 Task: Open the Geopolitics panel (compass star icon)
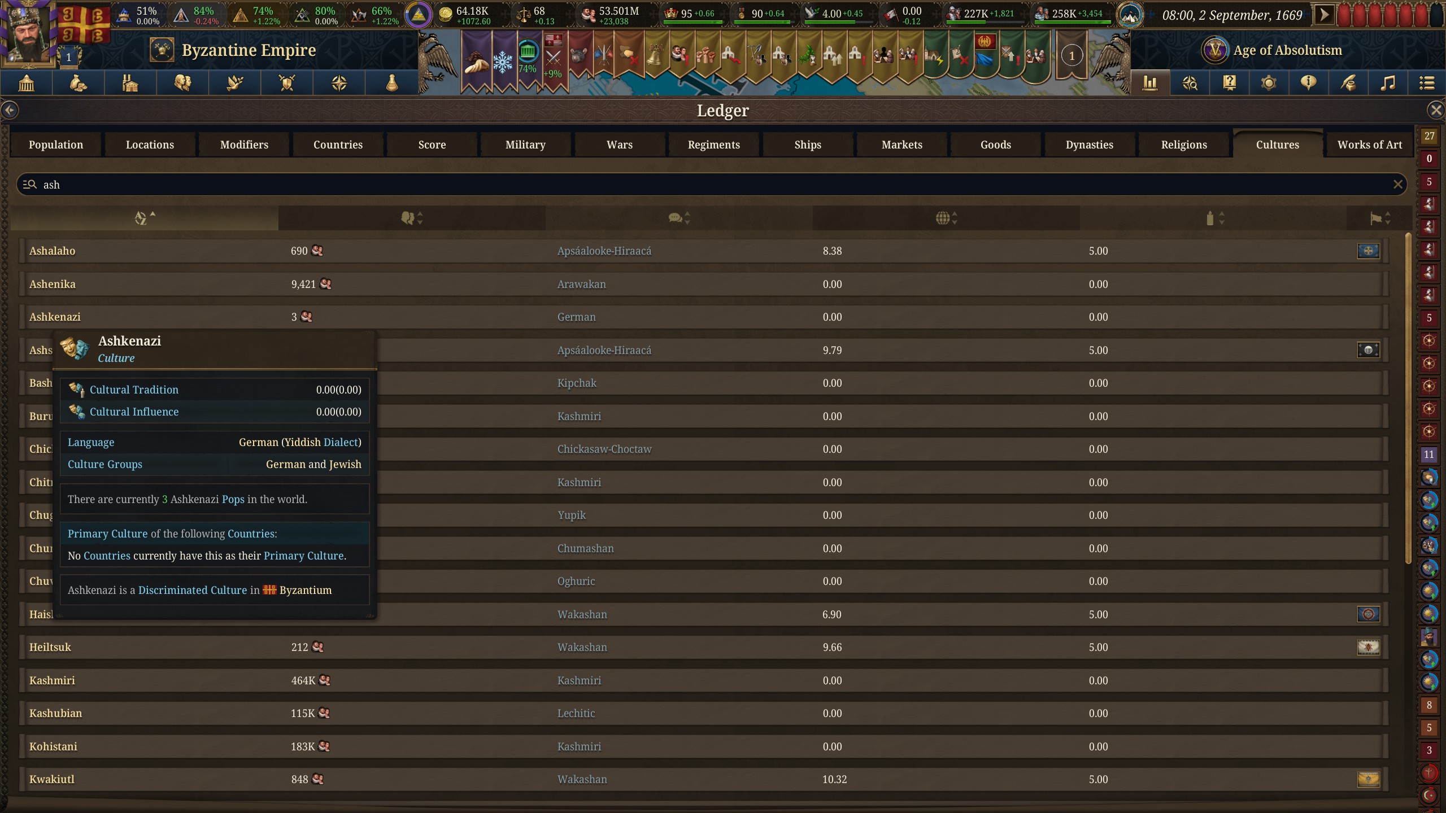(x=339, y=84)
